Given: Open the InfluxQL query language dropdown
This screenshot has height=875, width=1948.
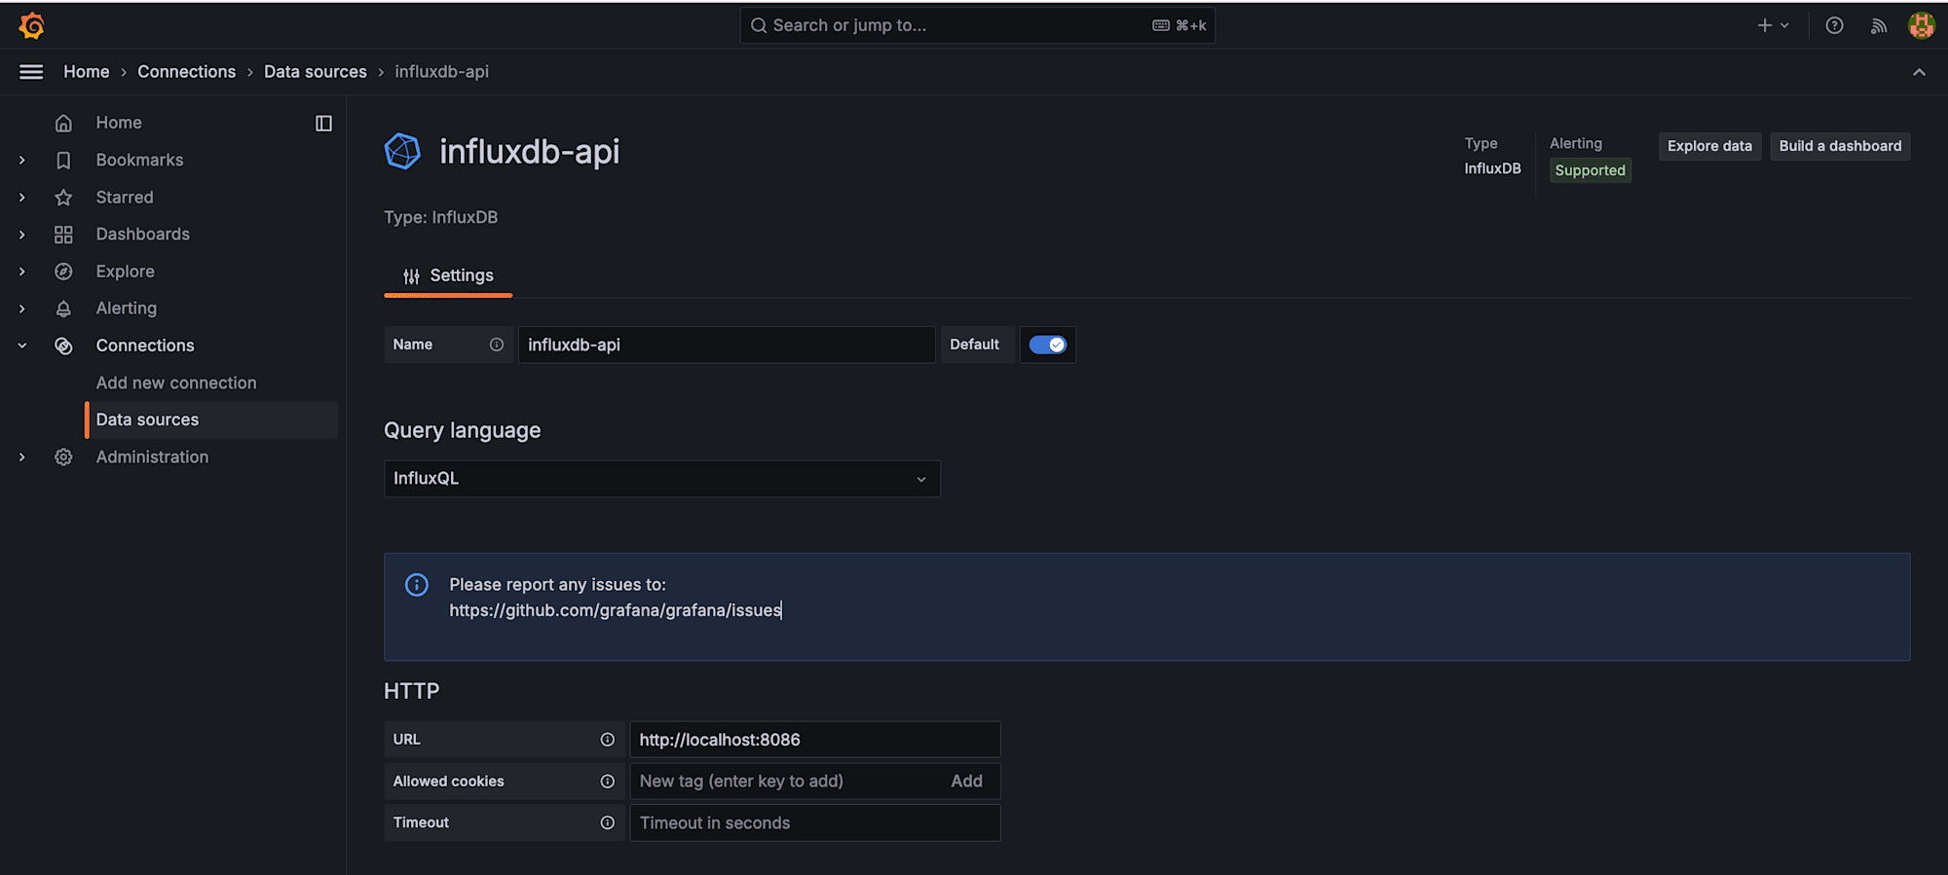Looking at the screenshot, I should 661,479.
